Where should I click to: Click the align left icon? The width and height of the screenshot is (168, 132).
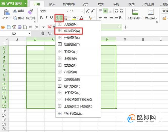pyautogui.click(x=100, y=18)
